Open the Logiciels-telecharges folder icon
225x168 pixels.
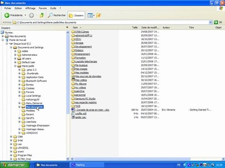click(x=73, y=62)
